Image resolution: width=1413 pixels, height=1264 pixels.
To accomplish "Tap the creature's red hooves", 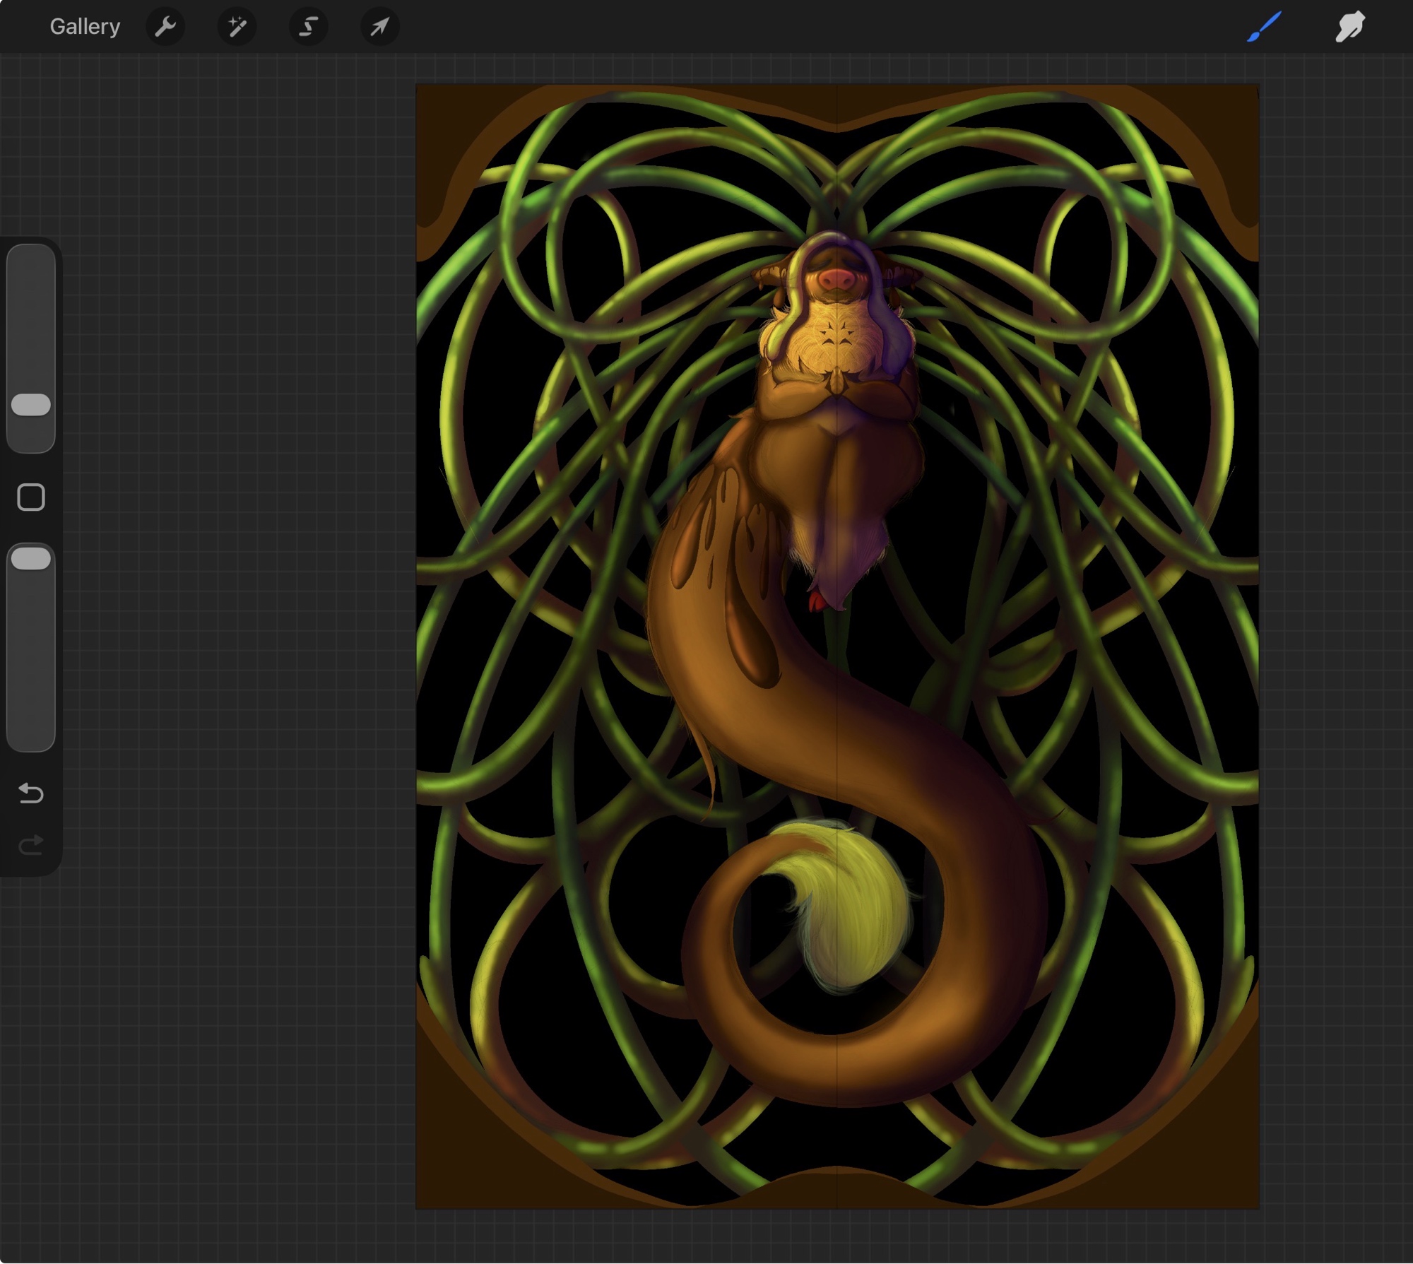I will (x=817, y=601).
